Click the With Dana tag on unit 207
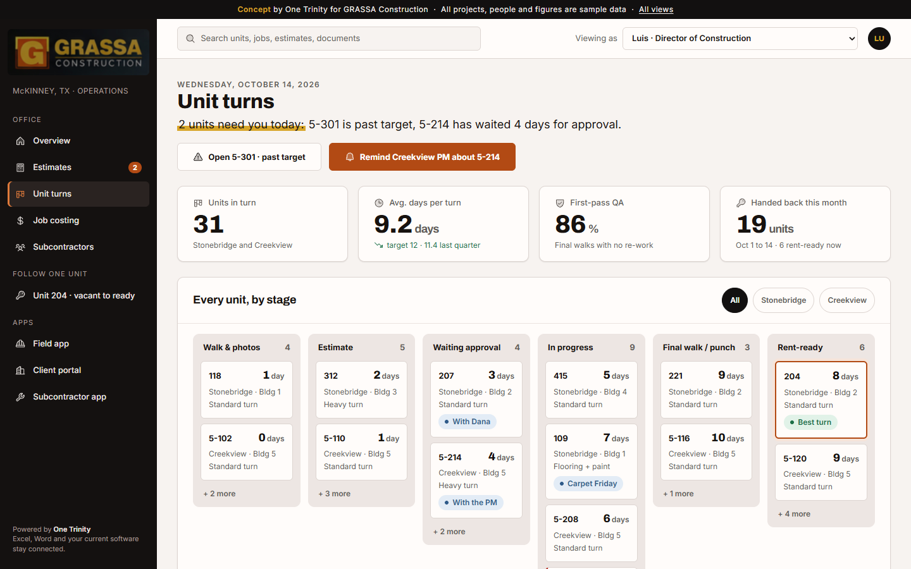The width and height of the screenshot is (911, 569). point(467,422)
